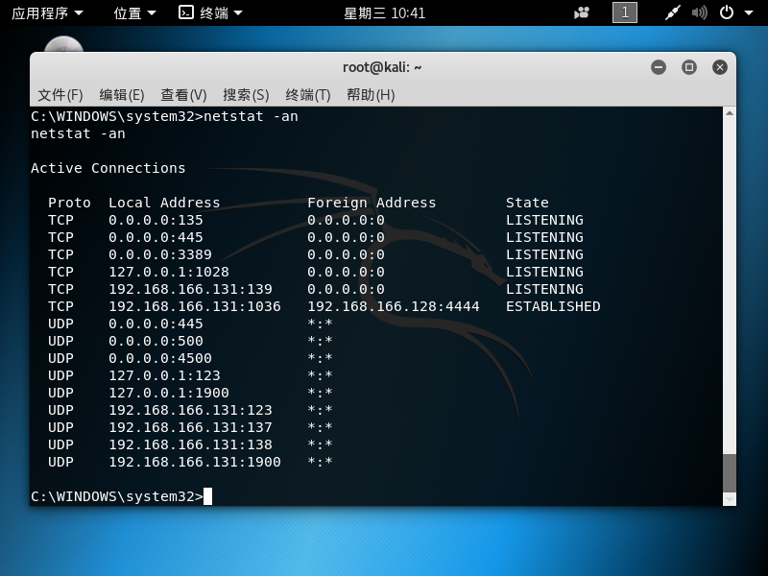Click the Active Connections heading text
The height and width of the screenshot is (576, 768).
click(x=108, y=168)
